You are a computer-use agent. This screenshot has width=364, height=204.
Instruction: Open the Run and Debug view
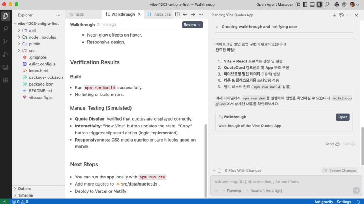[5, 54]
